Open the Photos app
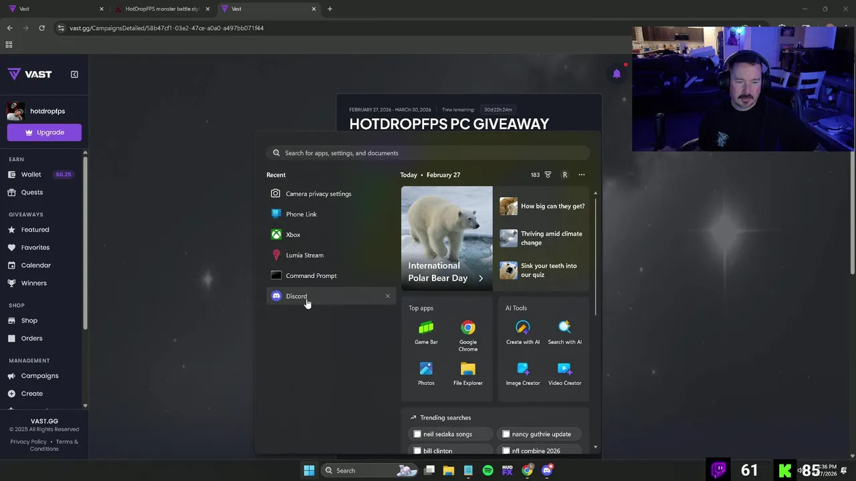 [426, 373]
